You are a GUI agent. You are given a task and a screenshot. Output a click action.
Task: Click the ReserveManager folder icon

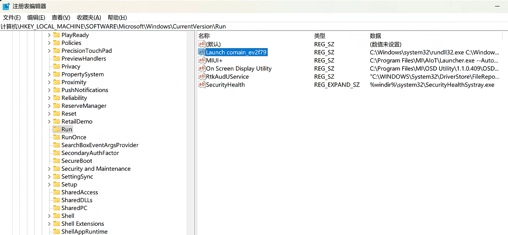coord(57,105)
